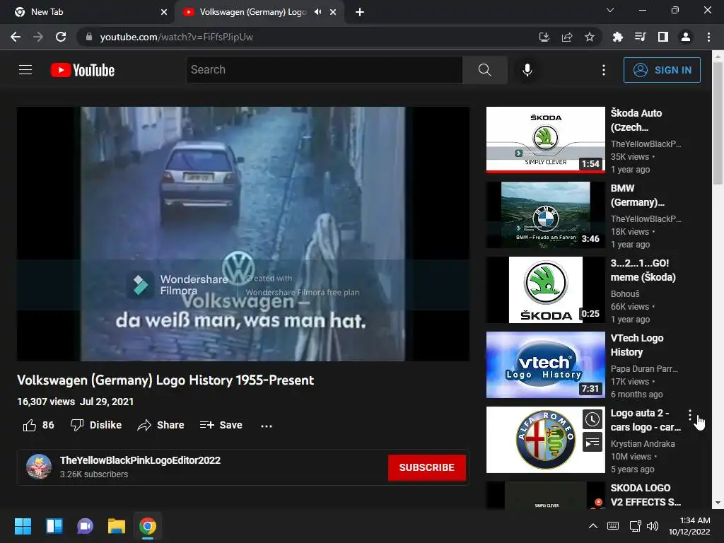Viewport: 724px width, 543px height.
Task: Save the video to a playlist
Action: coord(221,425)
